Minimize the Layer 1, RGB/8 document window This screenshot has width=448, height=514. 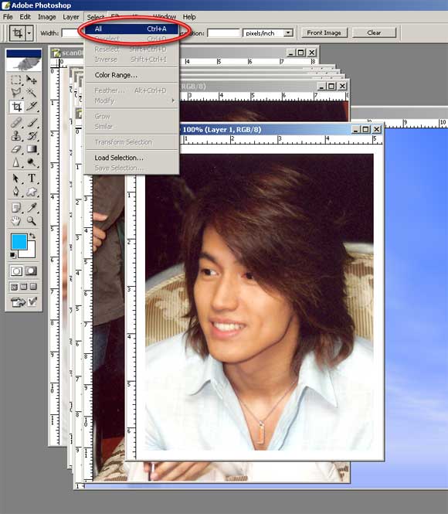[356, 130]
